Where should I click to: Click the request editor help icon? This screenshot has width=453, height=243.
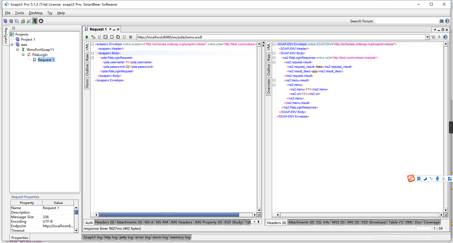click(x=445, y=37)
